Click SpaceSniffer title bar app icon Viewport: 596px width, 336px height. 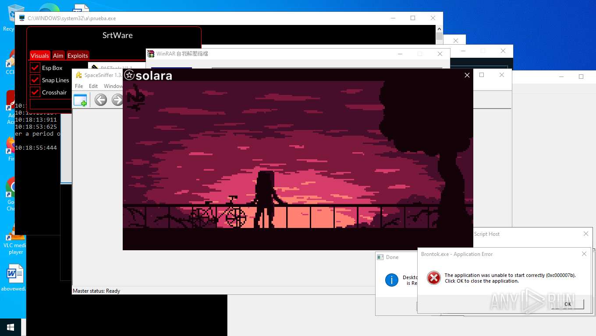click(x=79, y=75)
